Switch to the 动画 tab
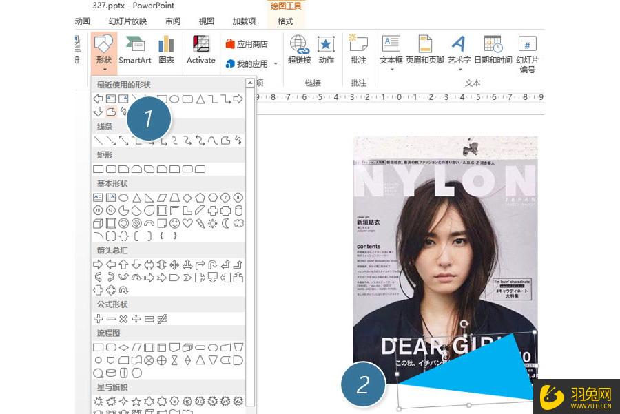This screenshot has height=414, width=620. coord(82,21)
